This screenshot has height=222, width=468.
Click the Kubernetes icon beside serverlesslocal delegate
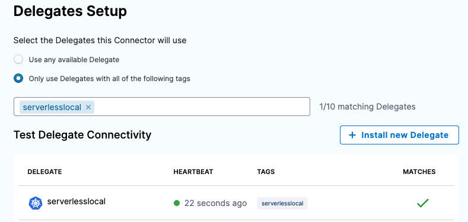click(x=36, y=203)
